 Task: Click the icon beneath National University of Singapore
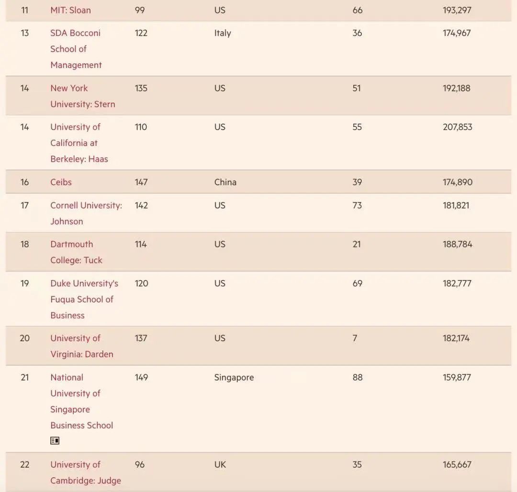pos(55,441)
